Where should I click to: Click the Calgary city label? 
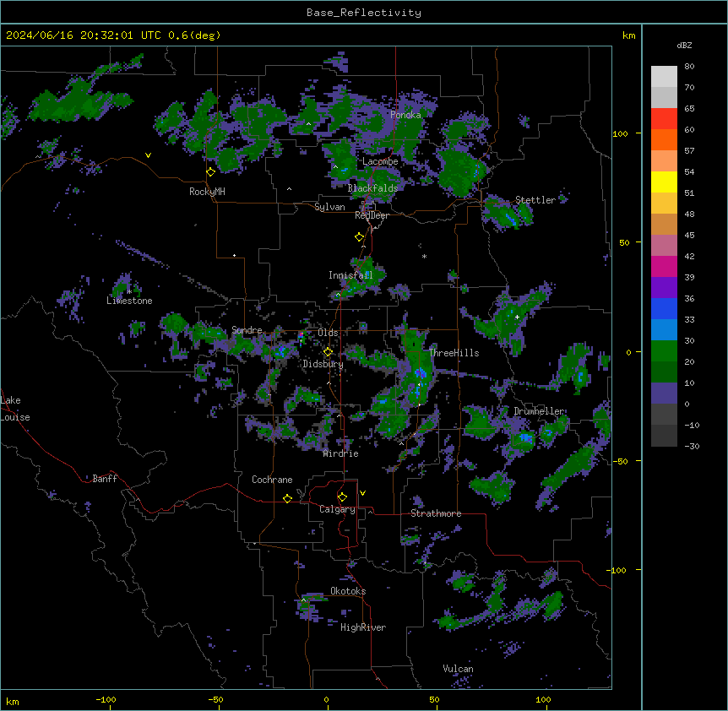[337, 509]
